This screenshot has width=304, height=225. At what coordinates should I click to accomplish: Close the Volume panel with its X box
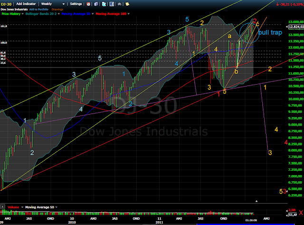click(x=2, y=206)
